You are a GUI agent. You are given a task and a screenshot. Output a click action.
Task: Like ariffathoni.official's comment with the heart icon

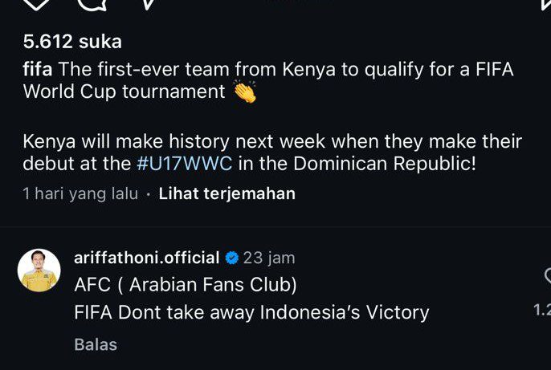pos(547,277)
